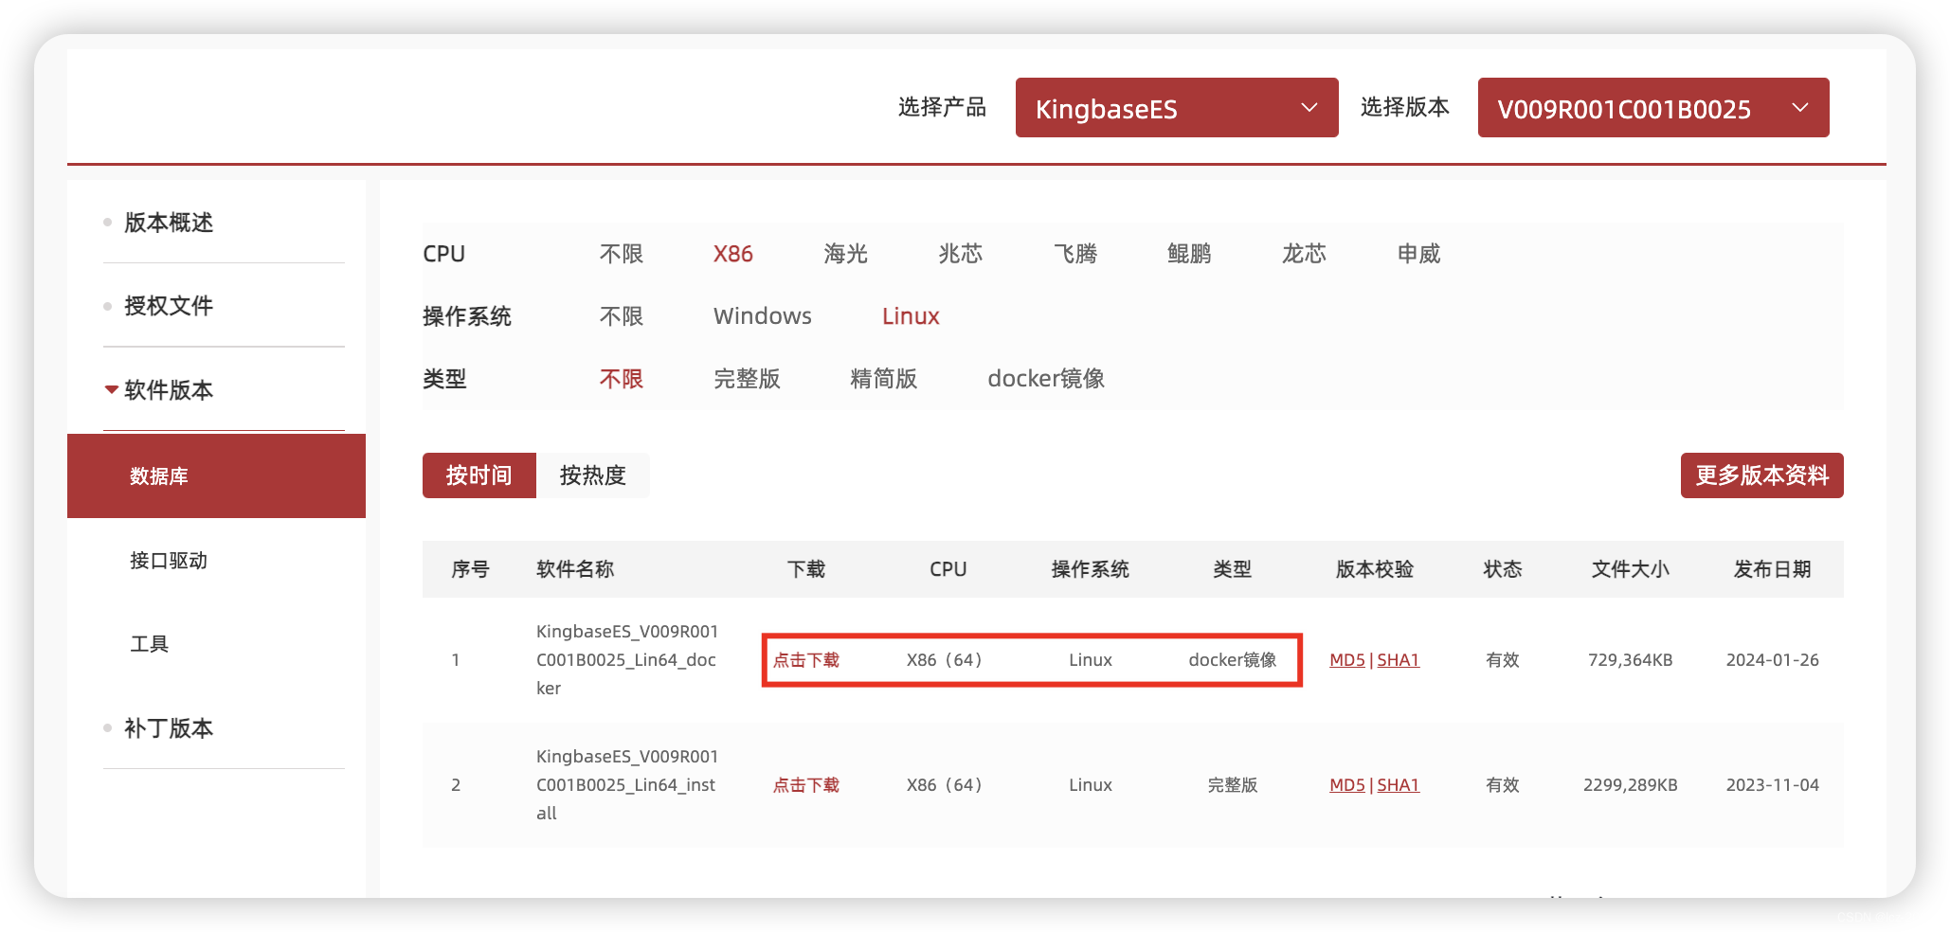Set CPU filter to 龙芯
Viewport: 1950px width, 932px height.
point(1304,254)
